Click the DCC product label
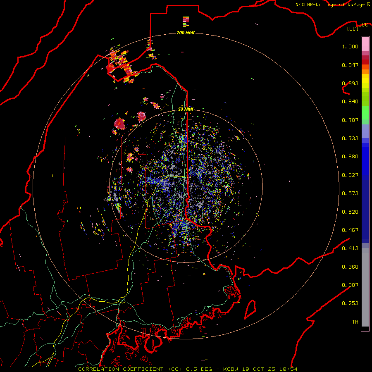 tap(363, 25)
